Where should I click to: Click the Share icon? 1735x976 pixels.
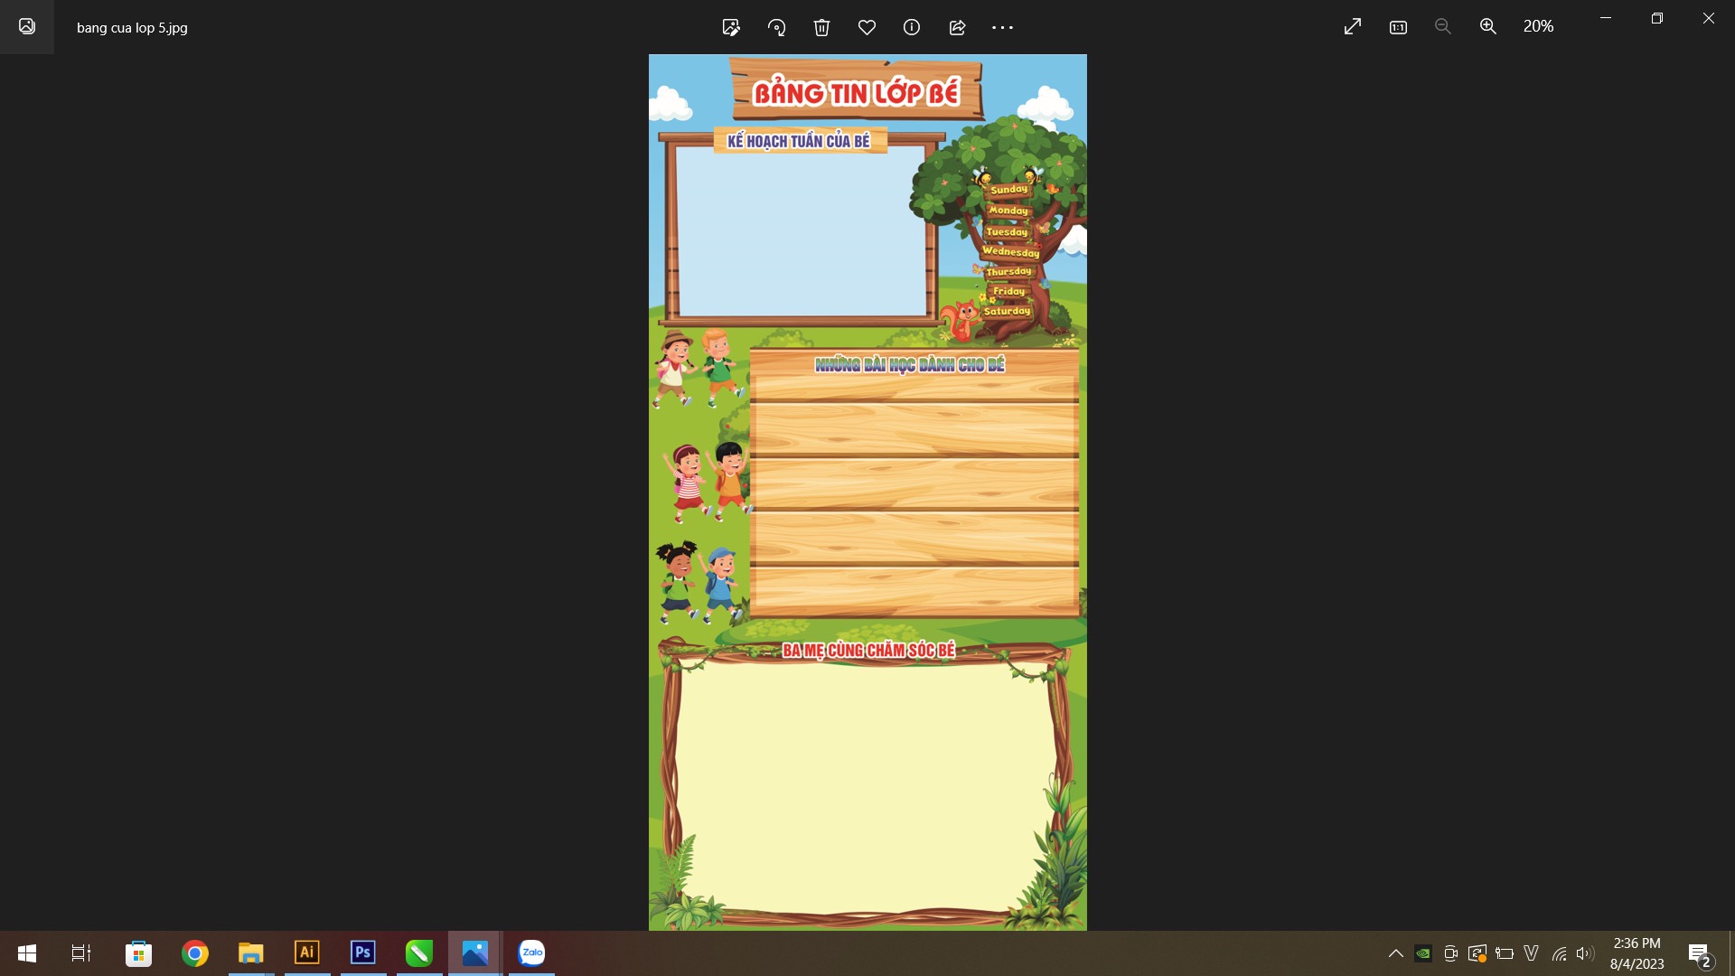(957, 27)
